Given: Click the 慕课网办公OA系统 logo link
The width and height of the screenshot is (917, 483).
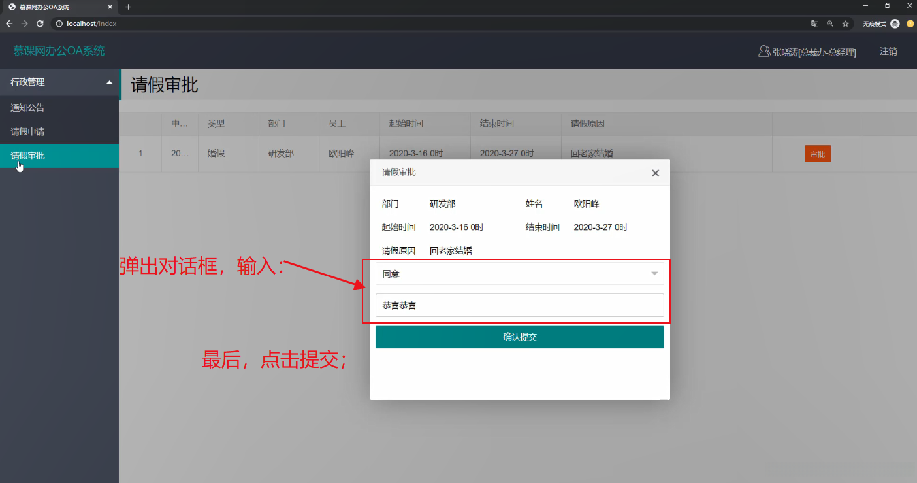Looking at the screenshot, I should (59, 51).
